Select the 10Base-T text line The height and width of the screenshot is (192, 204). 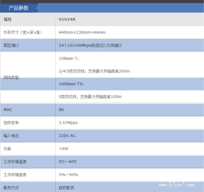click(69, 58)
